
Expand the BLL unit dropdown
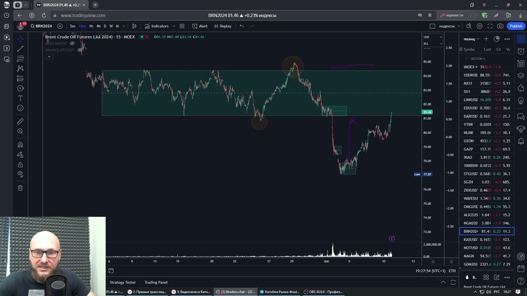pyautogui.click(x=432, y=43)
